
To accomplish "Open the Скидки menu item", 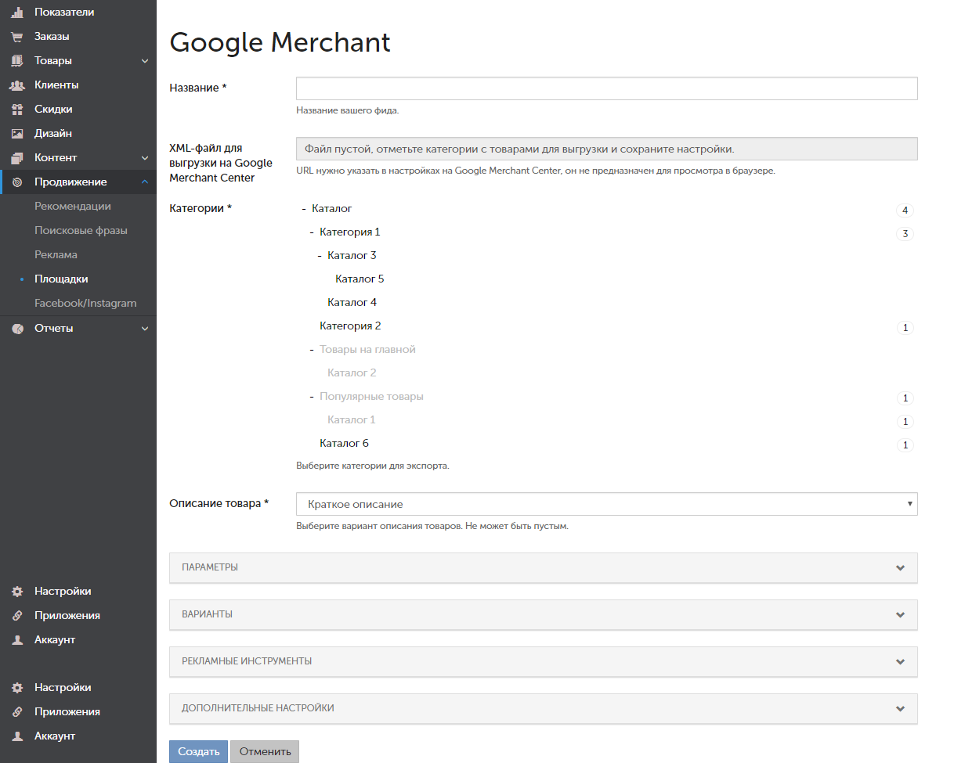I will click(x=53, y=109).
